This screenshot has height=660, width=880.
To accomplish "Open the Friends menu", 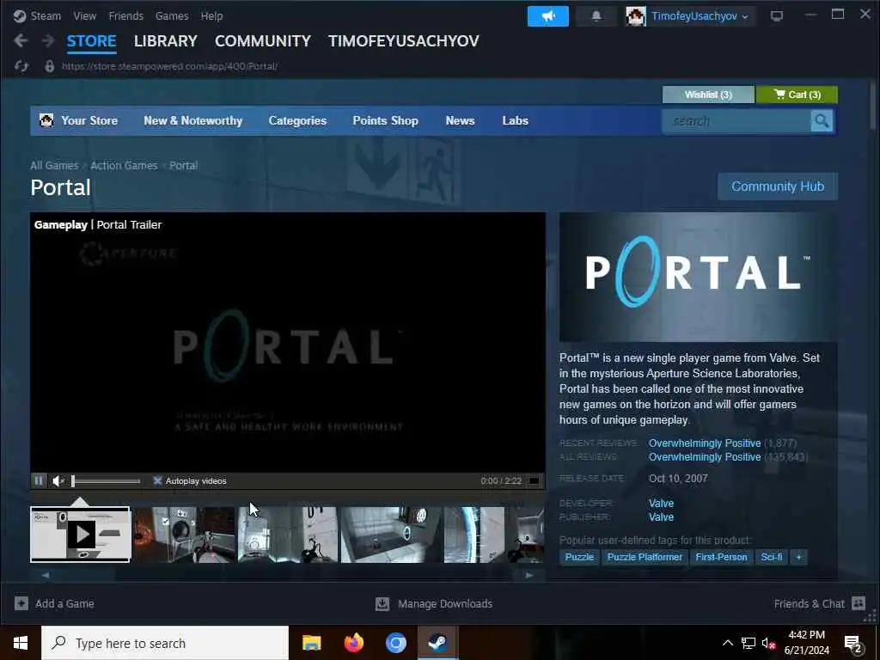I will (125, 15).
